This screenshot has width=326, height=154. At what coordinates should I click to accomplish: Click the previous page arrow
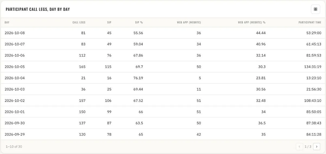[x=299, y=147]
